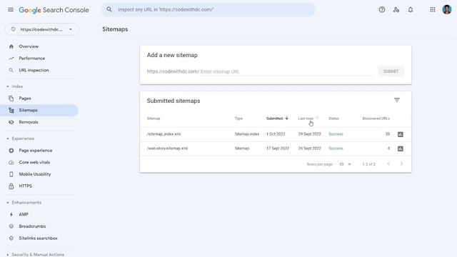Open the hamburger main menu
Viewport: 457px width, 257px height.
point(11,9)
